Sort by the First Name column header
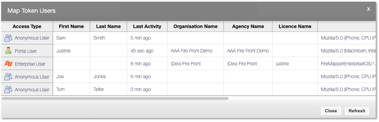379x122 pixels. coord(71,26)
